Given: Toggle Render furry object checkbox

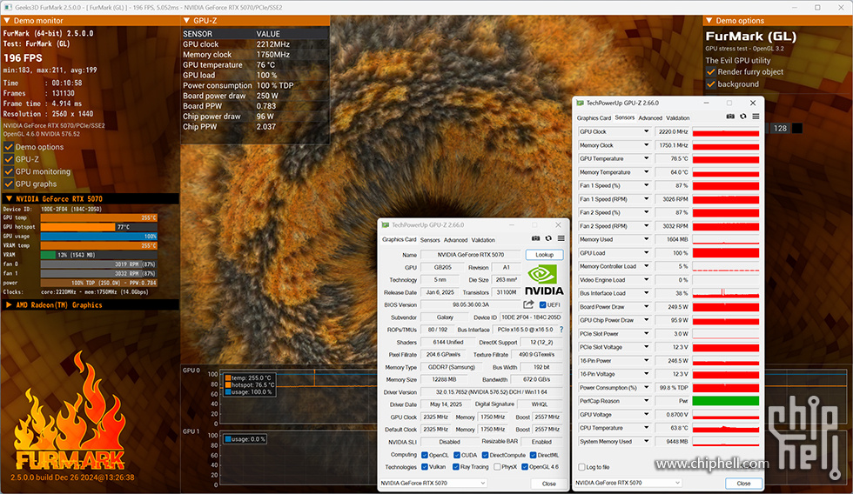Looking at the screenshot, I should click(x=710, y=71).
